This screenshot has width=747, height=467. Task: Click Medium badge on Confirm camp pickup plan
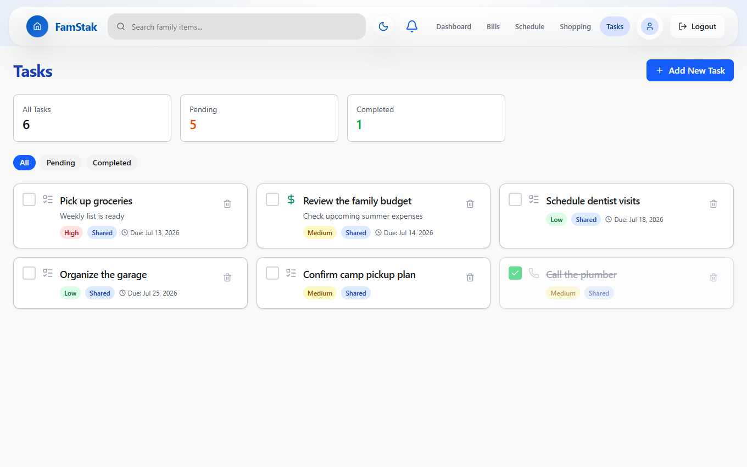pyautogui.click(x=320, y=293)
